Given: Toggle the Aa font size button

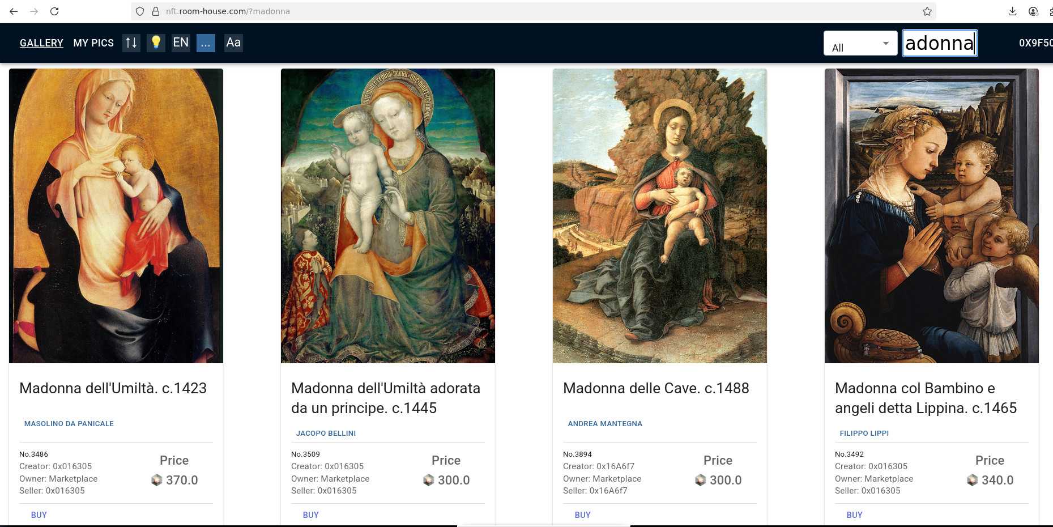Looking at the screenshot, I should tap(233, 42).
